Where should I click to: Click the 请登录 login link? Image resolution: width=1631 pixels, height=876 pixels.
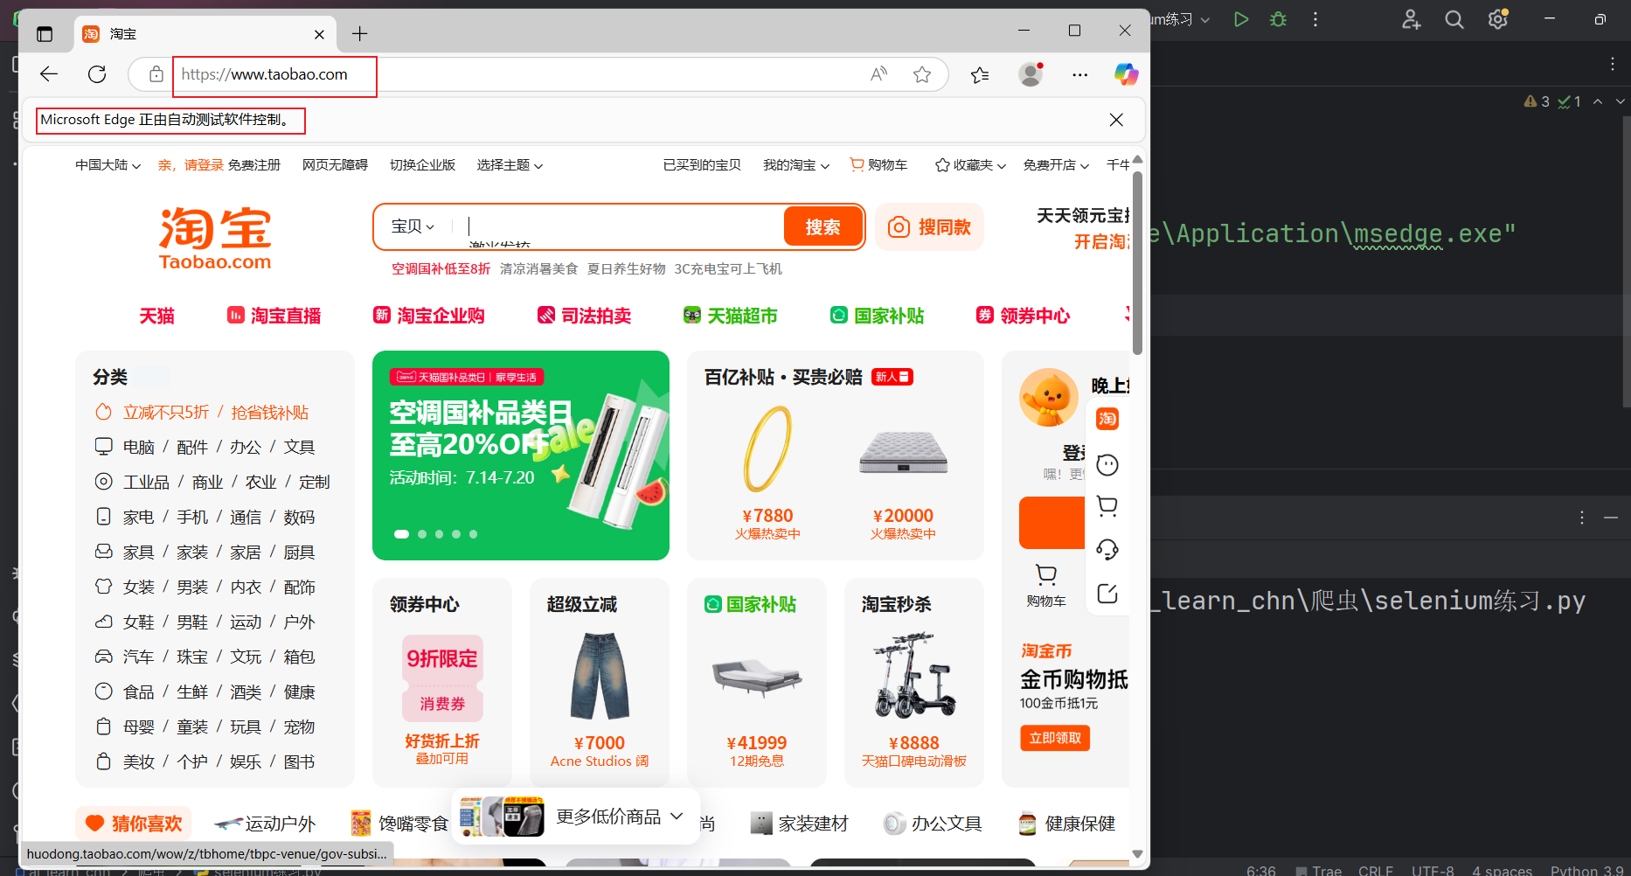pyautogui.click(x=204, y=165)
